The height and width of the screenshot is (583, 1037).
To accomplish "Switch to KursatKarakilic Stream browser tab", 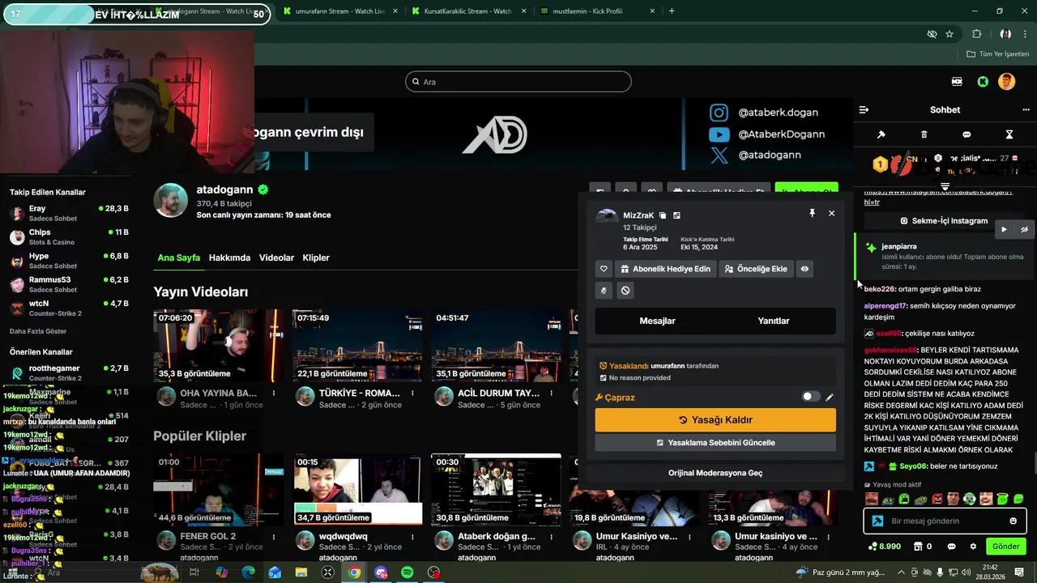I will [x=468, y=11].
